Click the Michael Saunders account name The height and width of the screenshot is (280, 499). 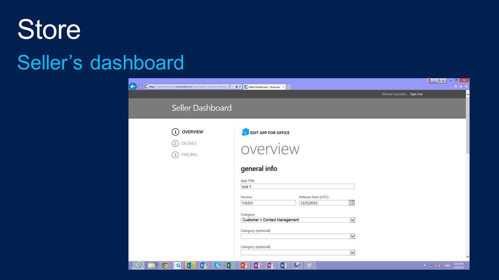(x=394, y=94)
